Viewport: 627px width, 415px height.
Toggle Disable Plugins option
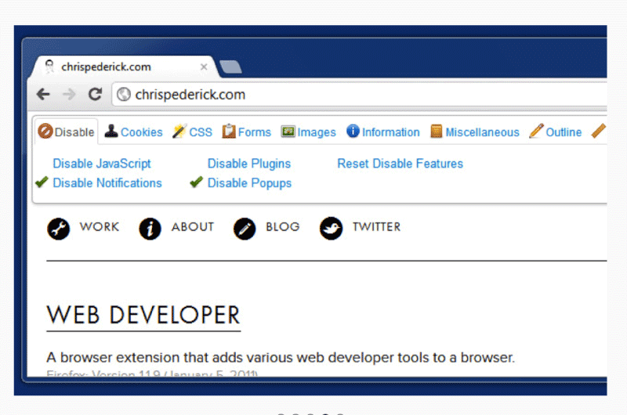(248, 164)
